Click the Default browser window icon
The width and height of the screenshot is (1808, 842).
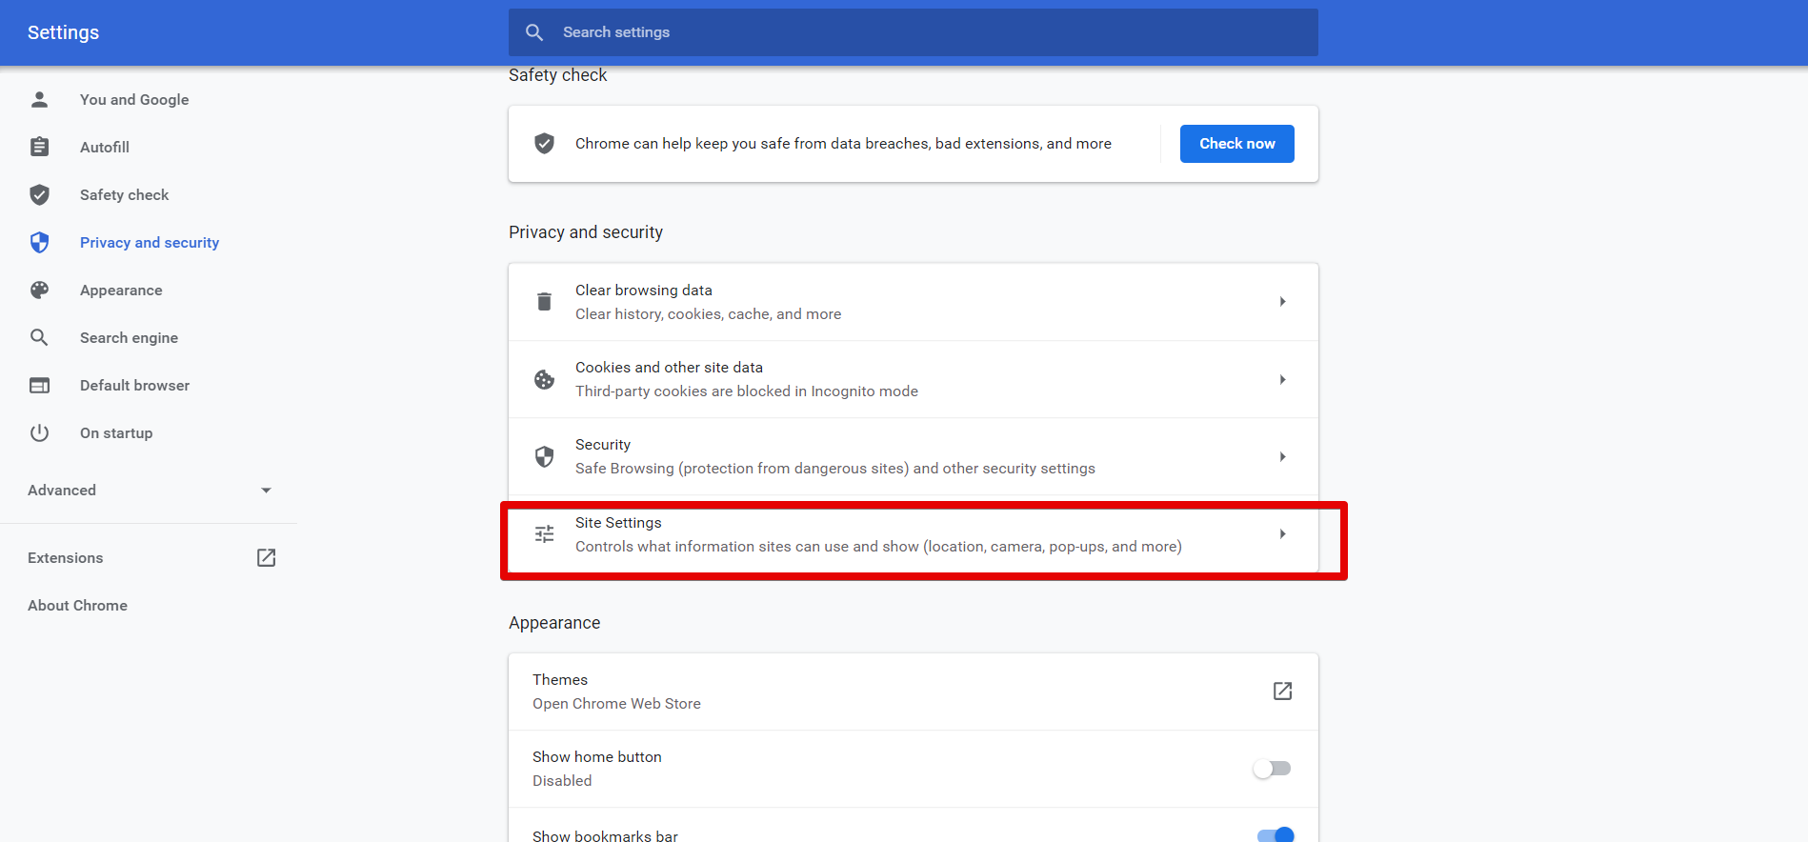[x=39, y=385]
